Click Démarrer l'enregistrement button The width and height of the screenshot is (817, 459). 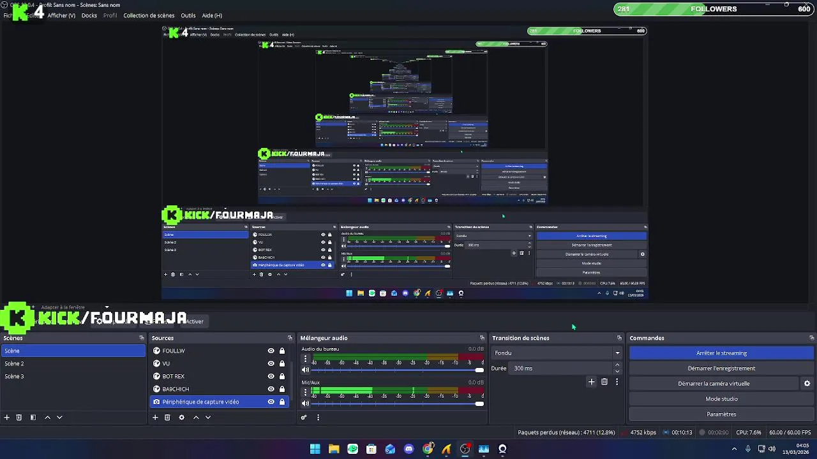point(721,368)
